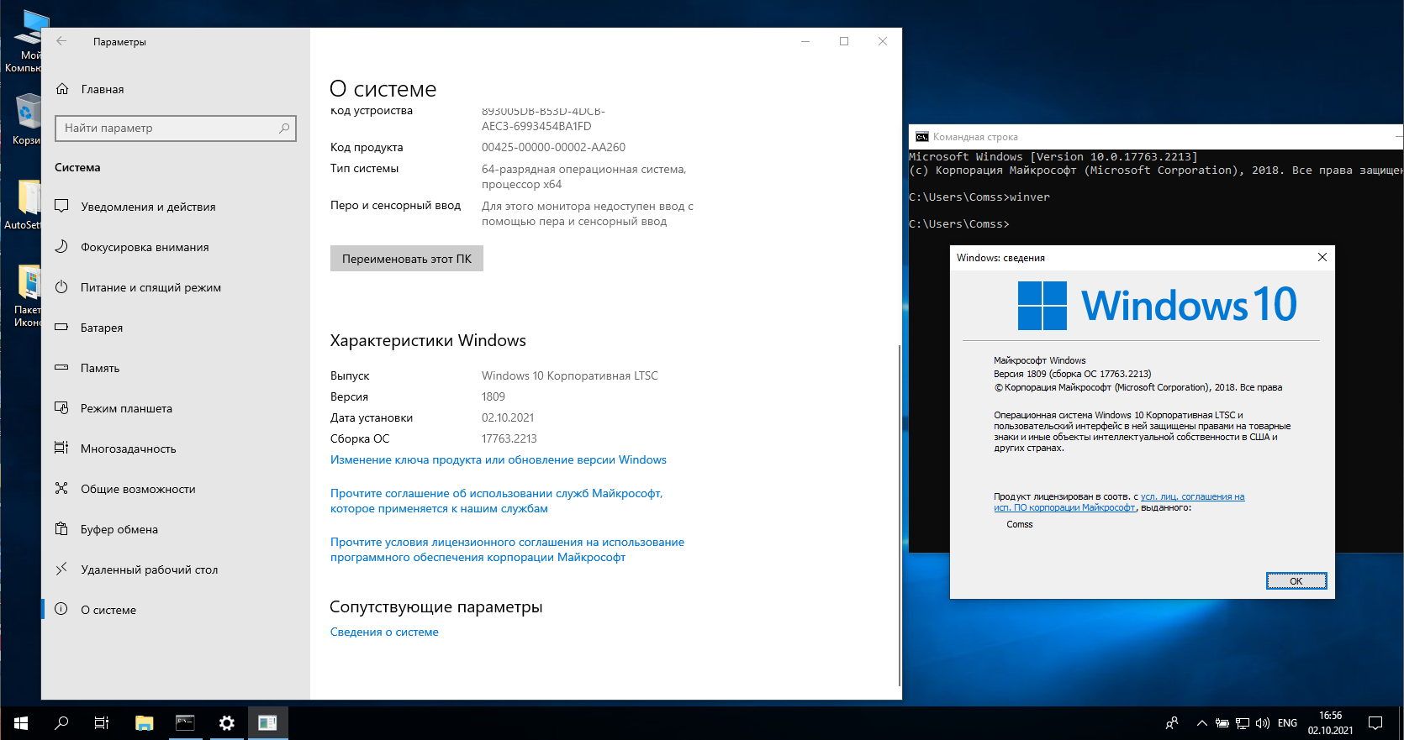Screen dimensions: 1404x740
Task: Open taskbar search magnifier
Action: coord(61,722)
